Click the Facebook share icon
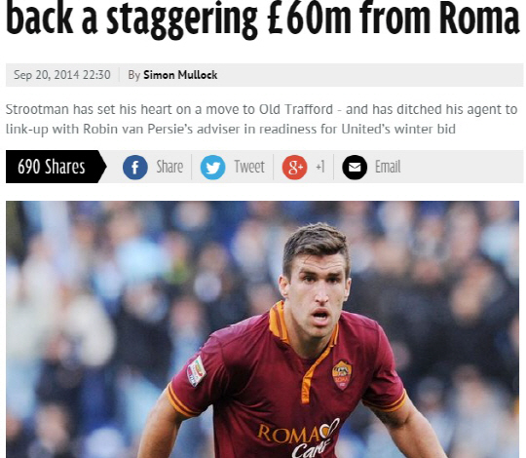The image size is (526, 458). point(135,167)
